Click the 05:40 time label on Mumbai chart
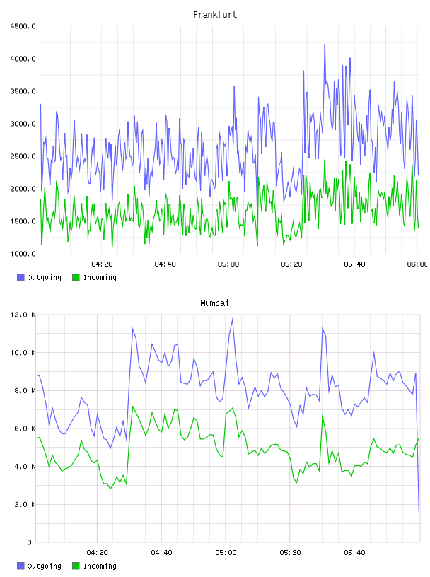 [x=354, y=553]
